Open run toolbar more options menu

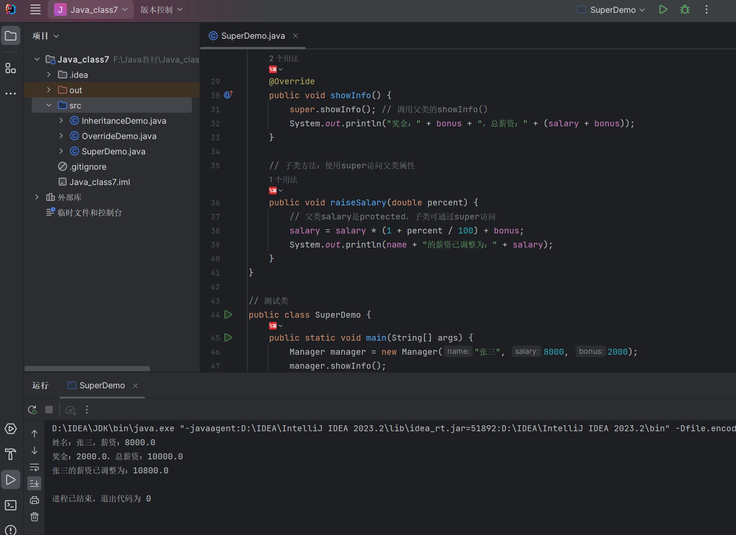coord(87,410)
